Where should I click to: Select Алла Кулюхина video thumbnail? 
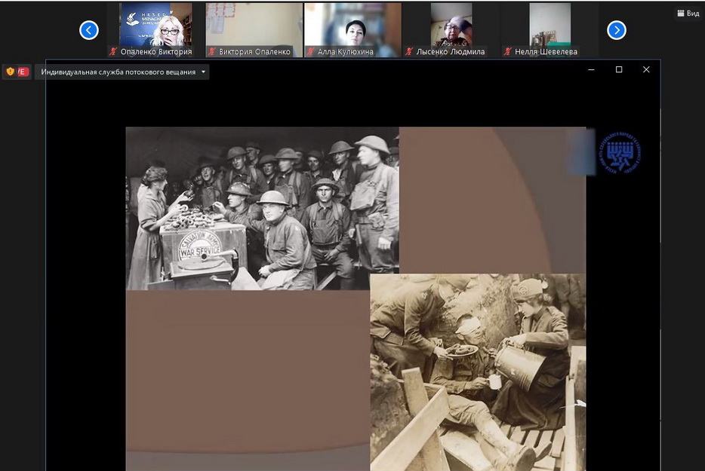pos(352,29)
